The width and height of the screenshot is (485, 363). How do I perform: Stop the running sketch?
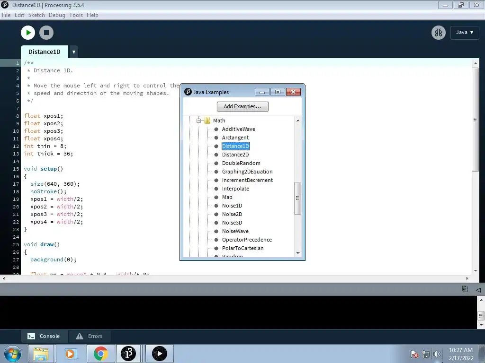pyautogui.click(x=46, y=33)
